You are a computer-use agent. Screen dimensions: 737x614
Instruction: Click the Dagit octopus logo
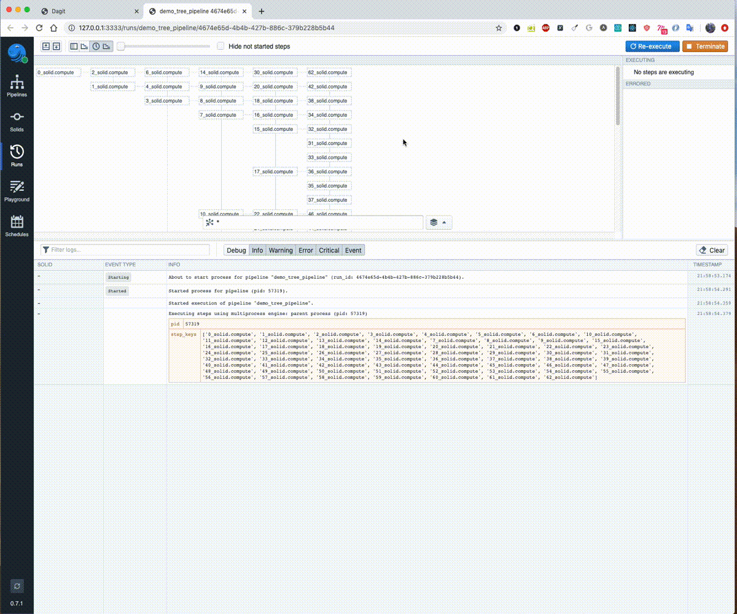[x=17, y=53]
